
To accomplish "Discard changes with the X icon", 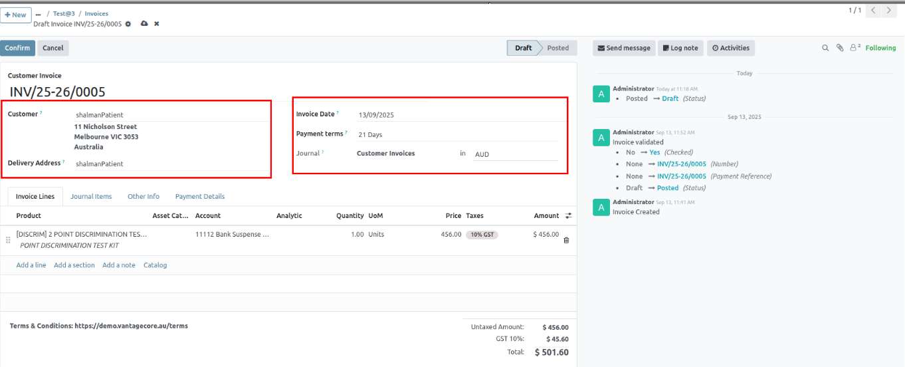I will point(157,24).
